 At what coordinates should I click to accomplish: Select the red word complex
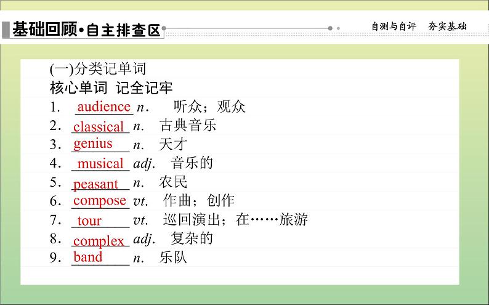coord(99,241)
